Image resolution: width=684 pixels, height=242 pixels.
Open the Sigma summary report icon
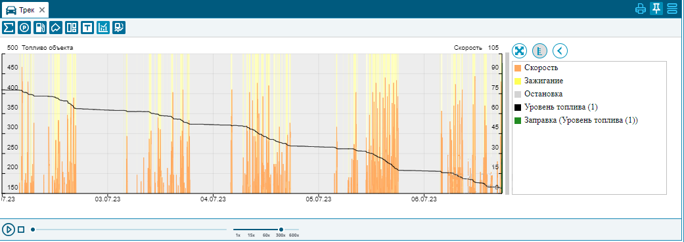pyautogui.click(x=9, y=28)
